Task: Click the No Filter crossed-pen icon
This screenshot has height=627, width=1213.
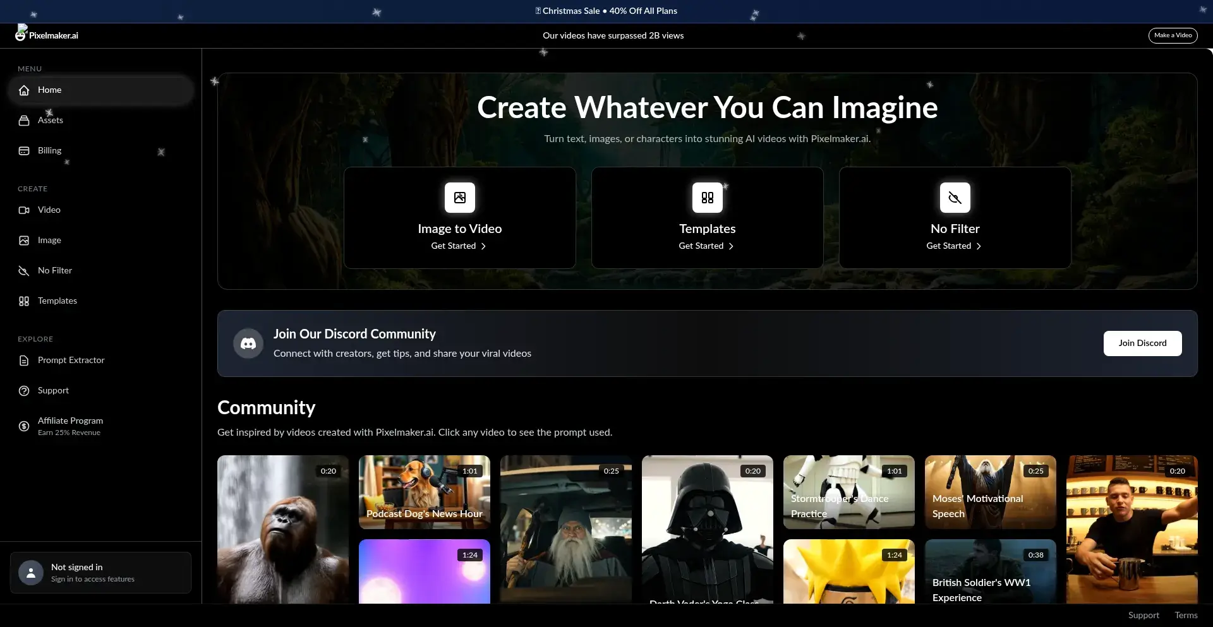Action: 23,270
